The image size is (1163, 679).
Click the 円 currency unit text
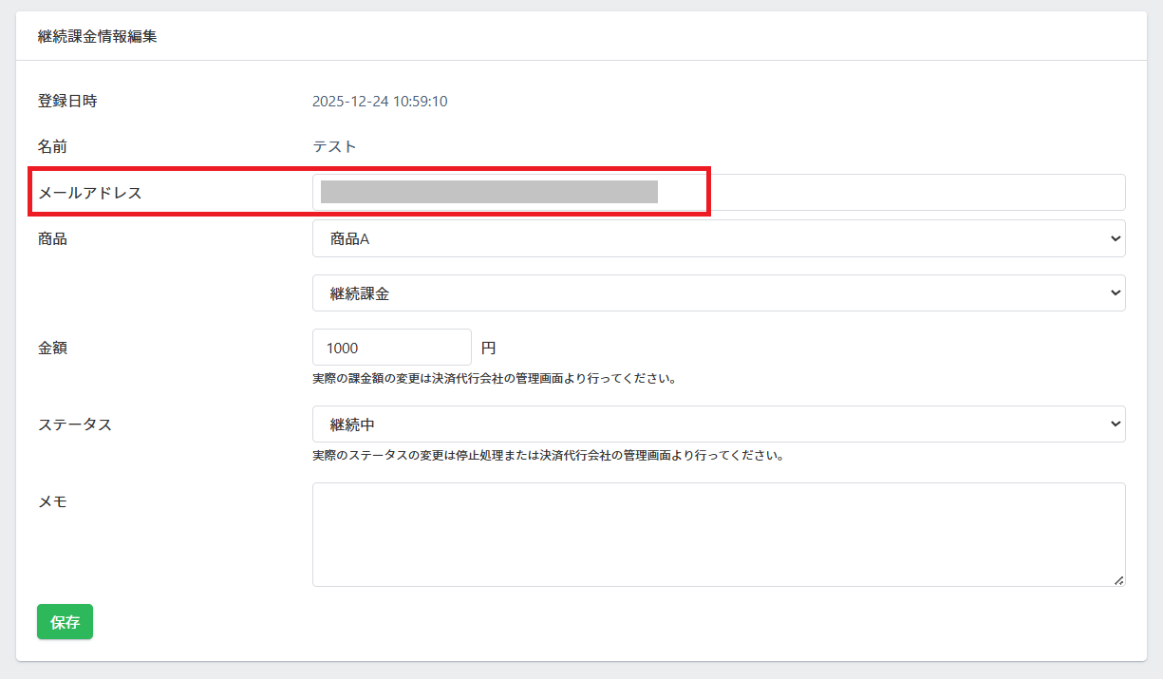pos(488,349)
